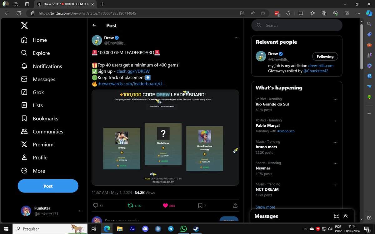The height and width of the screenshot is (234, 375).
Task: Open Grok in the sidebar
Action: click(x=32, y=92)
